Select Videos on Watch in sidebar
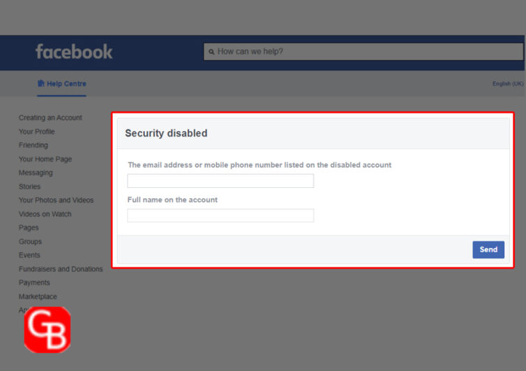Screen dimensions: 526x371 click(x=45, y=214)
